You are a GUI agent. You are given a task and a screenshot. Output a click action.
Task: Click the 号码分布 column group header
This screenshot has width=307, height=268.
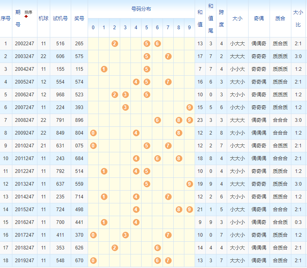141,9
